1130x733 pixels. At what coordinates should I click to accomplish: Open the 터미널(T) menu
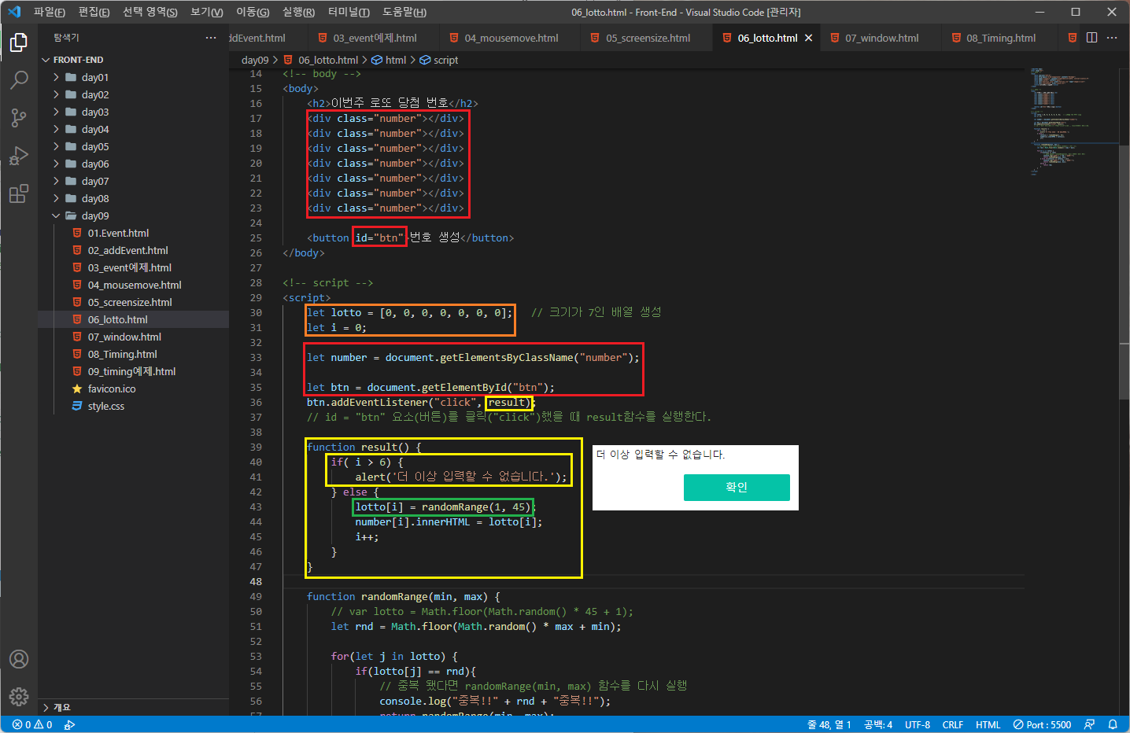tap(349, 12)
